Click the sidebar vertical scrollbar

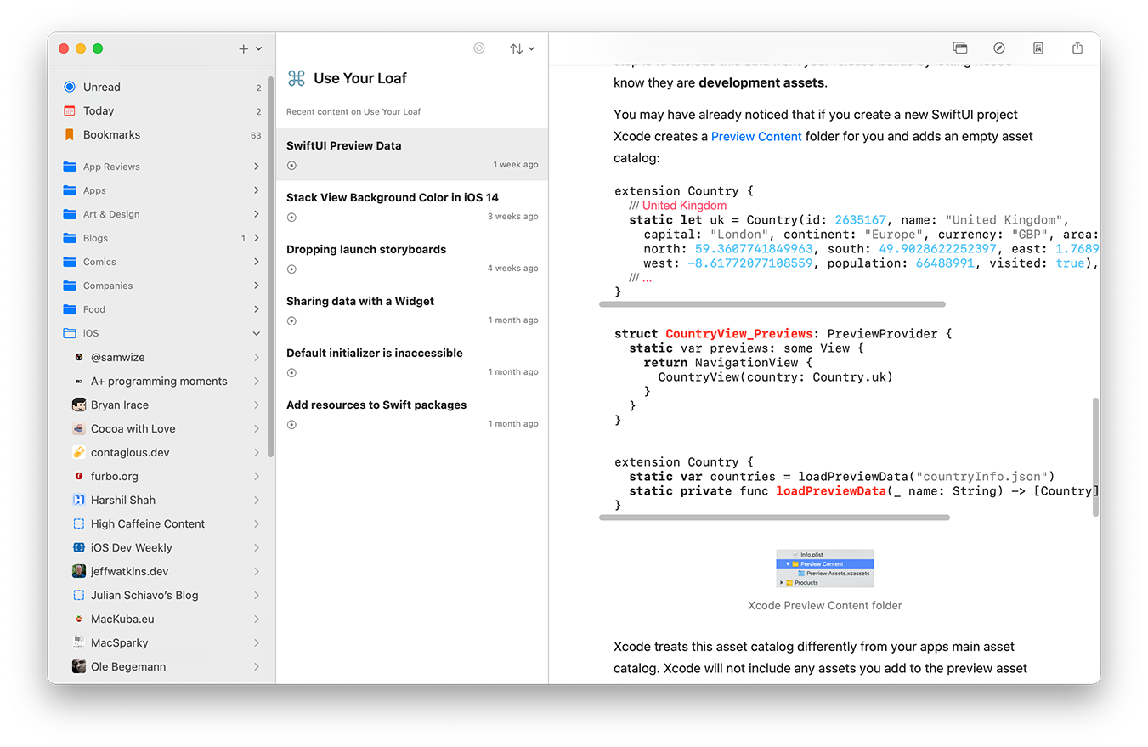(x=270, y=267)
